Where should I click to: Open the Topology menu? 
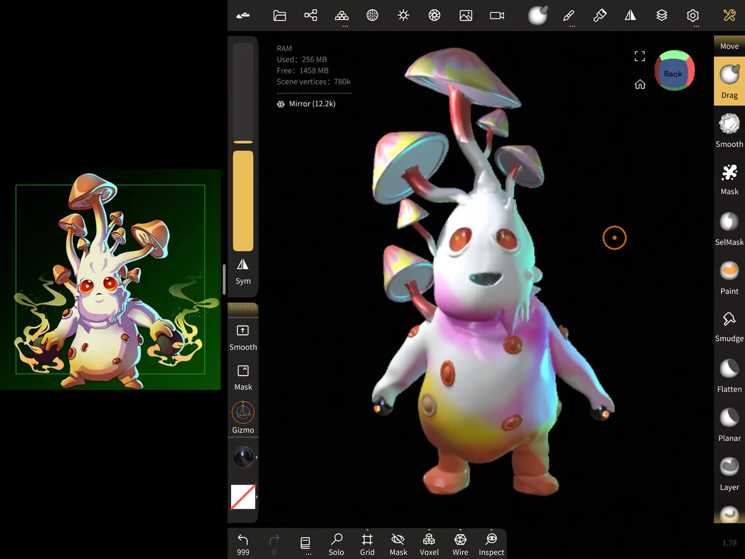point(342,16)
